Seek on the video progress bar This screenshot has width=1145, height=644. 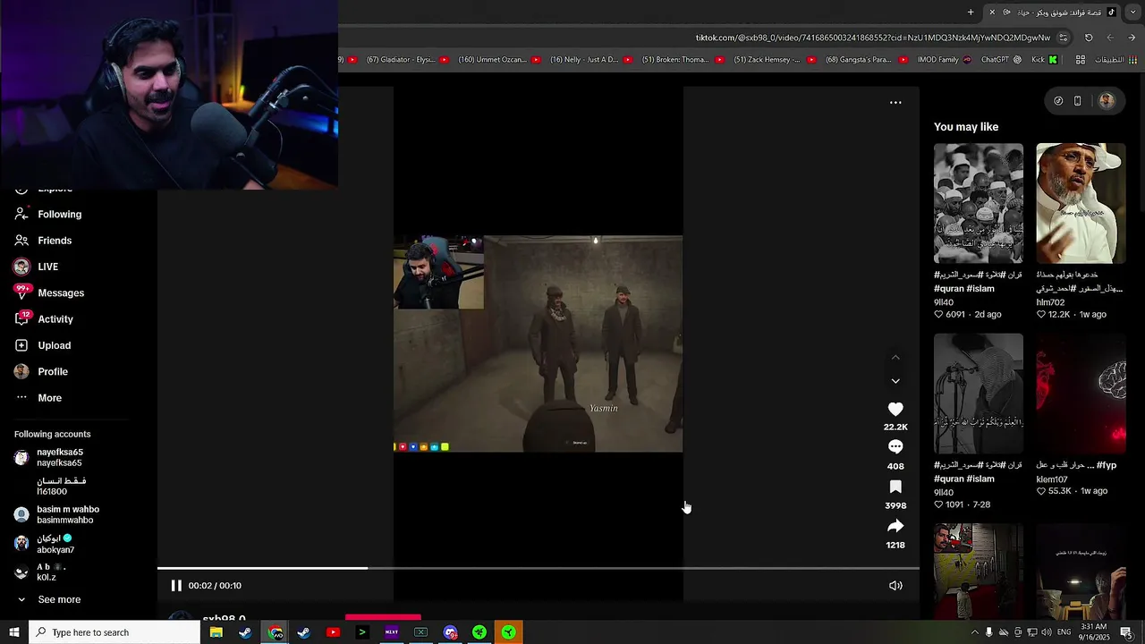[x=539, y=568]
